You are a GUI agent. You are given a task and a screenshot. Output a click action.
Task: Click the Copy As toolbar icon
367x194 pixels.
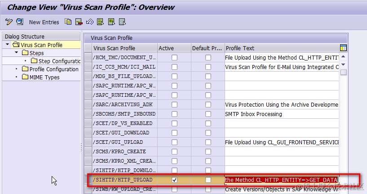click(x=68, y=22)
